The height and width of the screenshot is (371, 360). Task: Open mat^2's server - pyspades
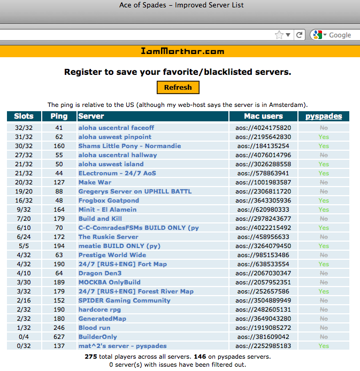click(122, 346)
